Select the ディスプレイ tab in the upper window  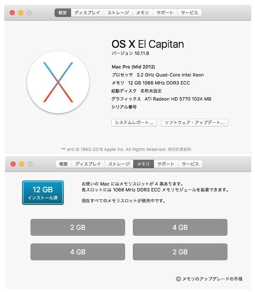(x=87, y=13)
